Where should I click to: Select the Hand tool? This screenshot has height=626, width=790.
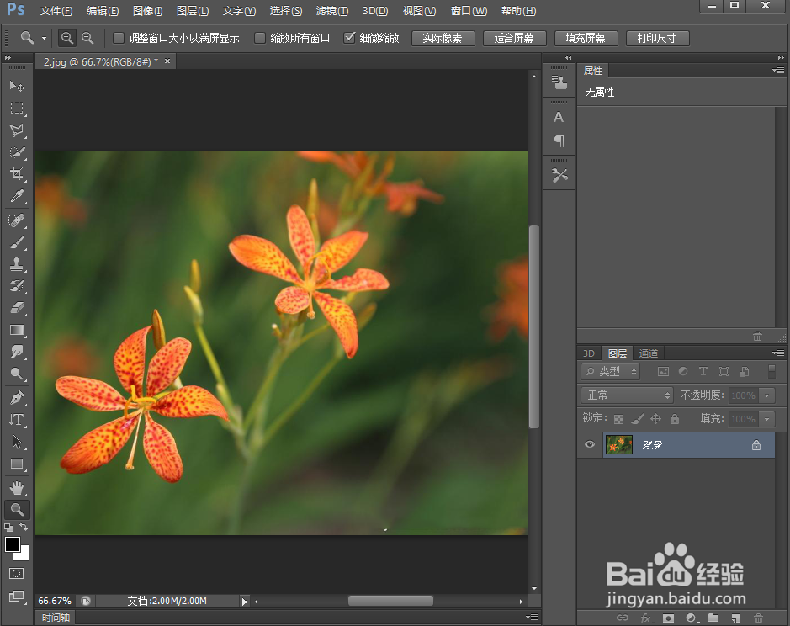17,487
